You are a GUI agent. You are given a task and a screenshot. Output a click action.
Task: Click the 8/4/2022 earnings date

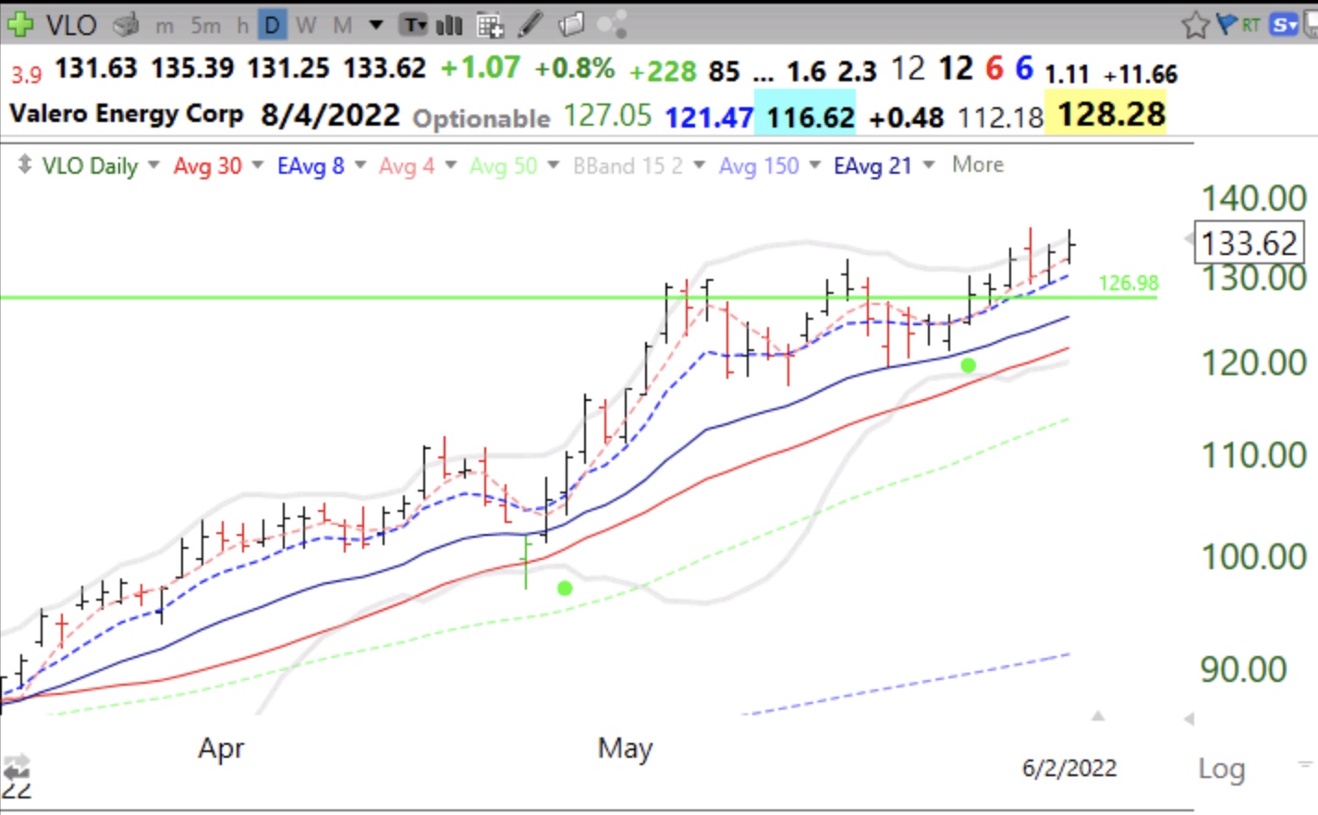pyautogui.click(x=330, y=116)
